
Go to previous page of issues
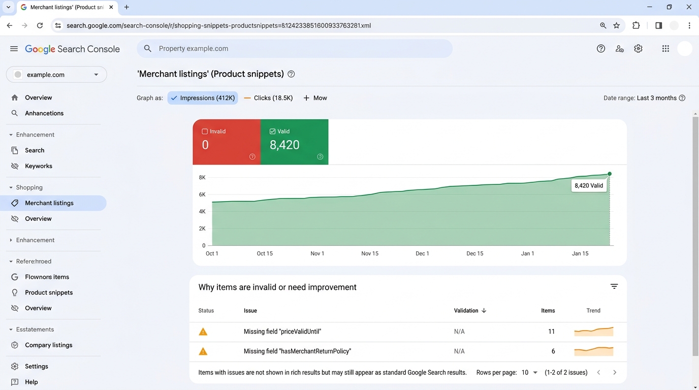click(599, 373)
